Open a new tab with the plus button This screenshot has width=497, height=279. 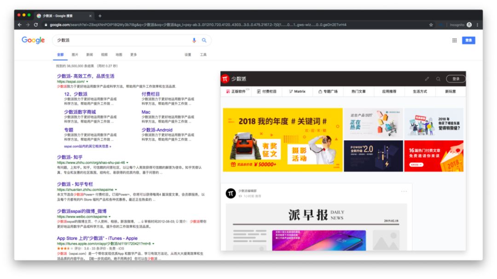[100, 16]
